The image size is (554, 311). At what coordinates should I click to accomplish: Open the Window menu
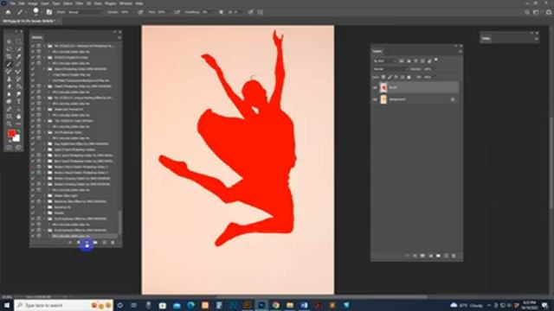pos(126,3)
